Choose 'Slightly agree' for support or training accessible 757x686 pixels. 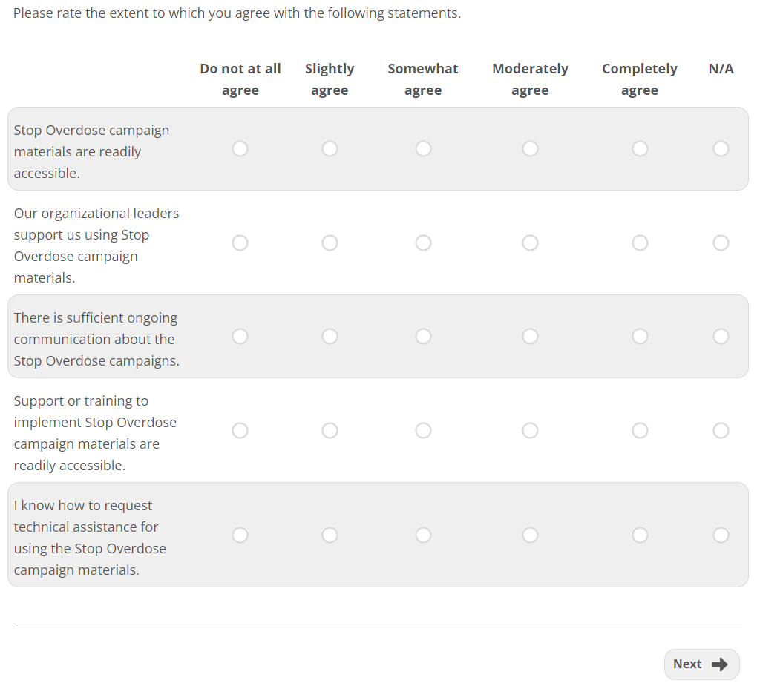pos(330,431)
